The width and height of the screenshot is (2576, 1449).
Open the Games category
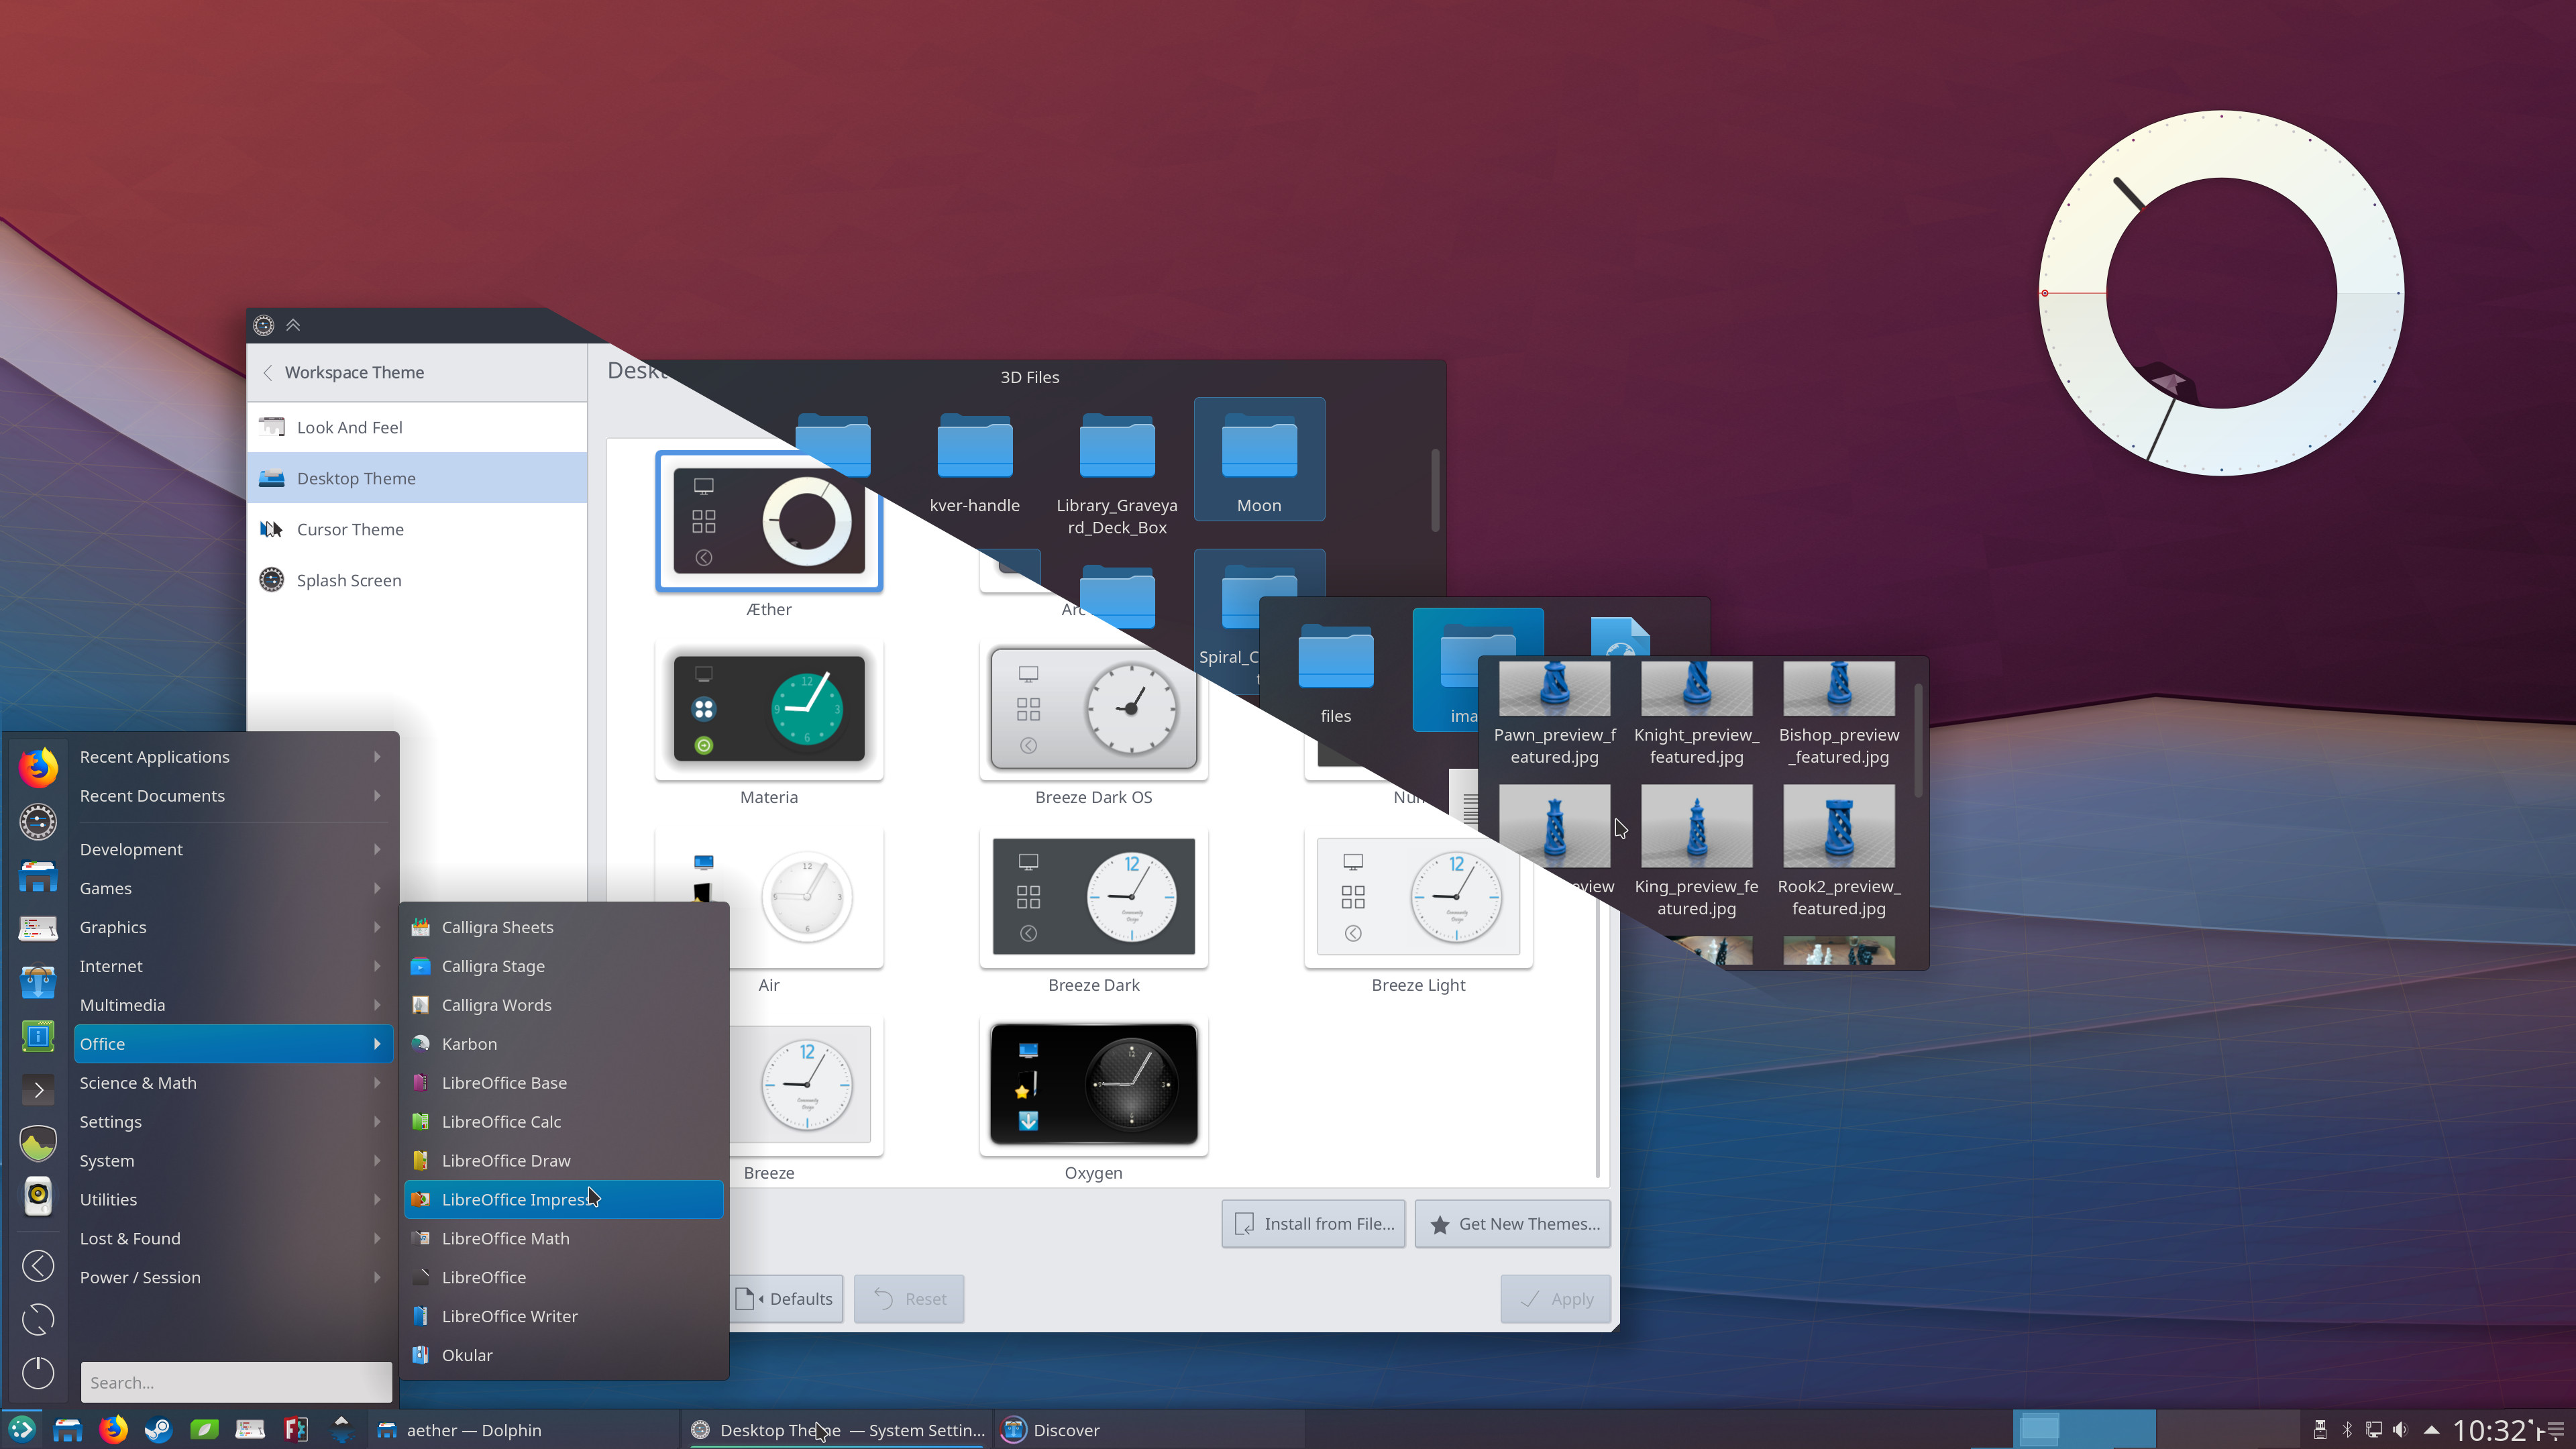pos(233,888)
